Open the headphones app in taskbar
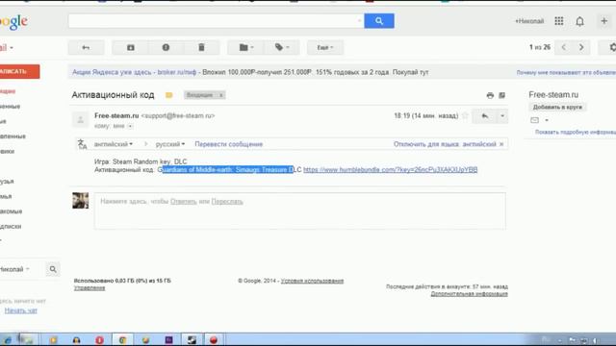Viewport: 616px width, 346px height. pos(76,340)
